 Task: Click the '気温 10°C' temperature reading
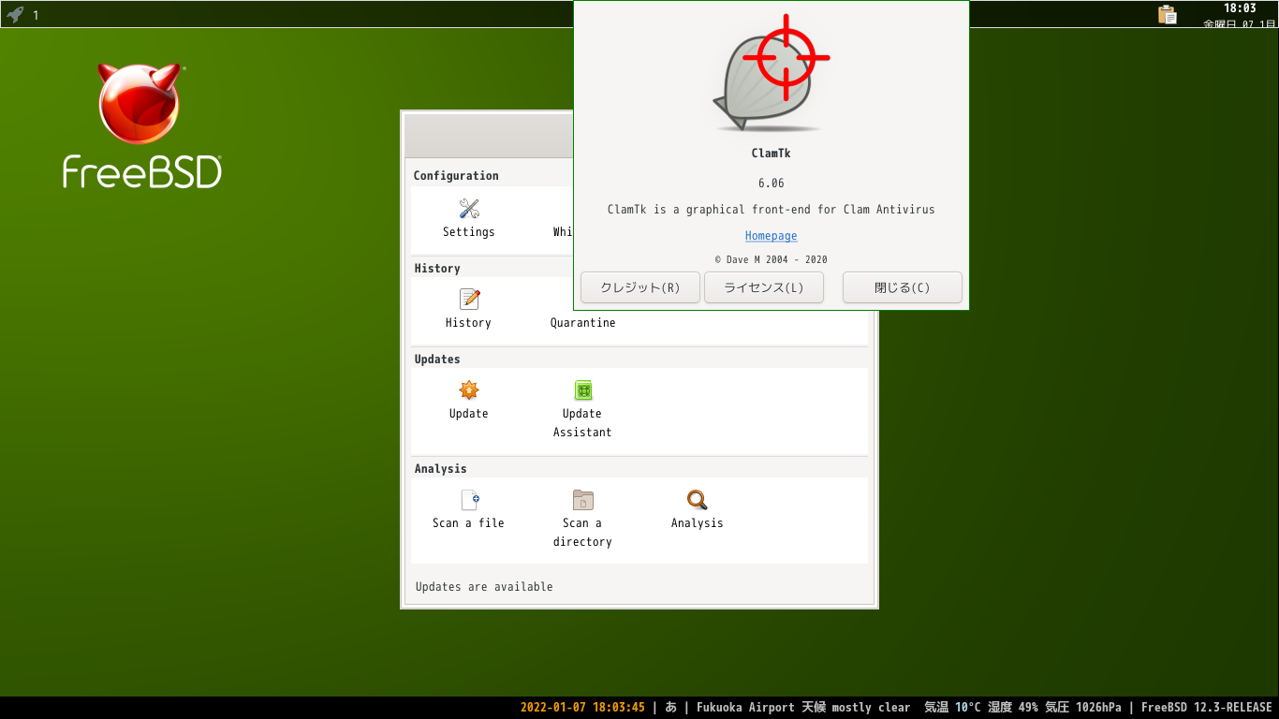952,708
